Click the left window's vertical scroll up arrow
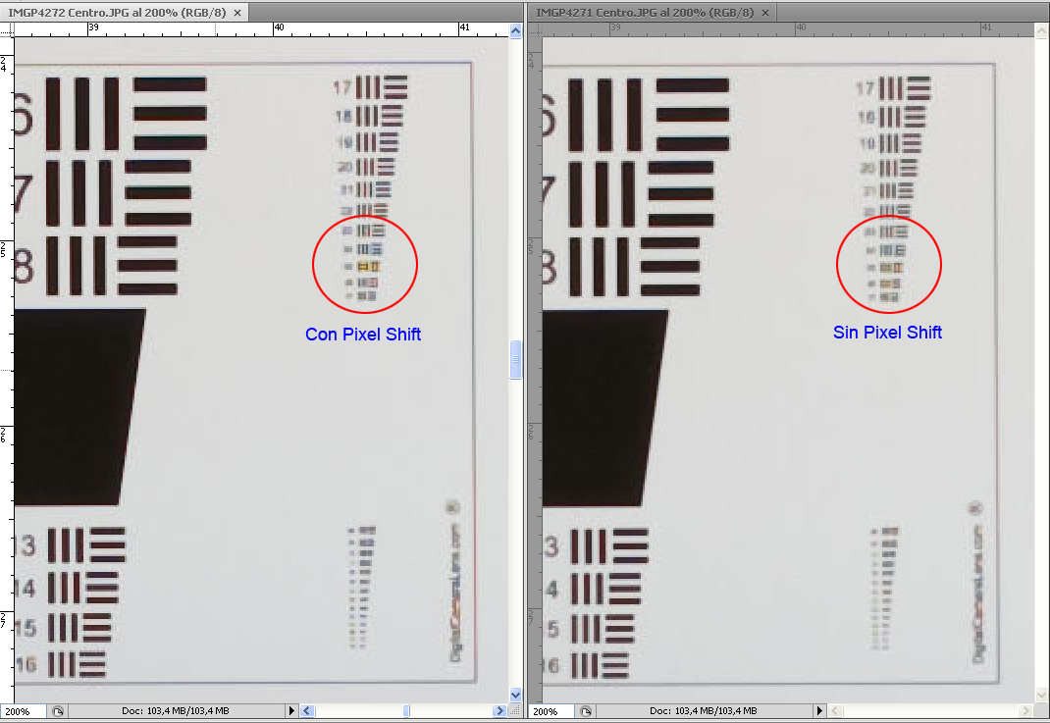 point(516,31)
